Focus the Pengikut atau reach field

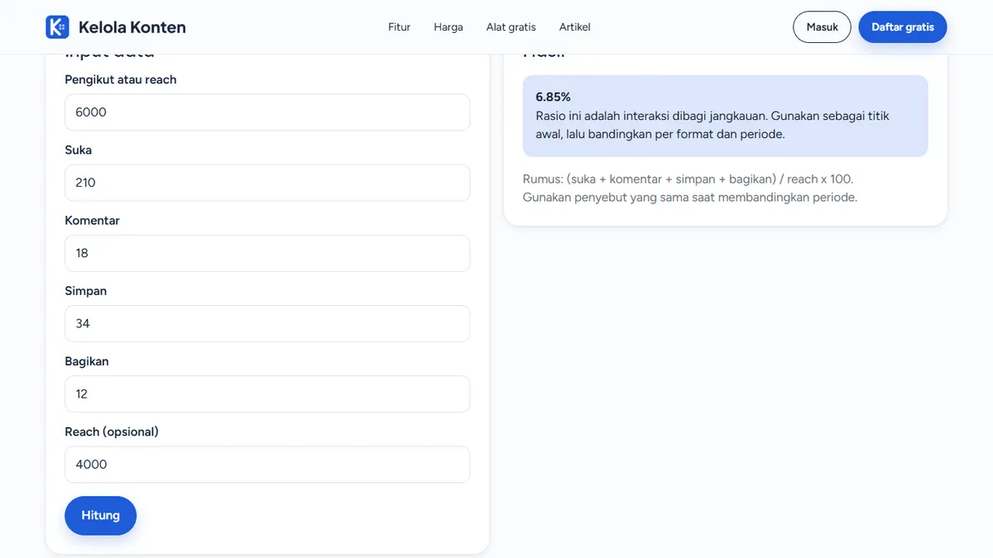267,112
